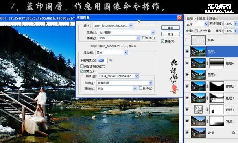Click the lock icon on 背景 layer
This screenshot has height=143, width=238.
tap(233, 132)
